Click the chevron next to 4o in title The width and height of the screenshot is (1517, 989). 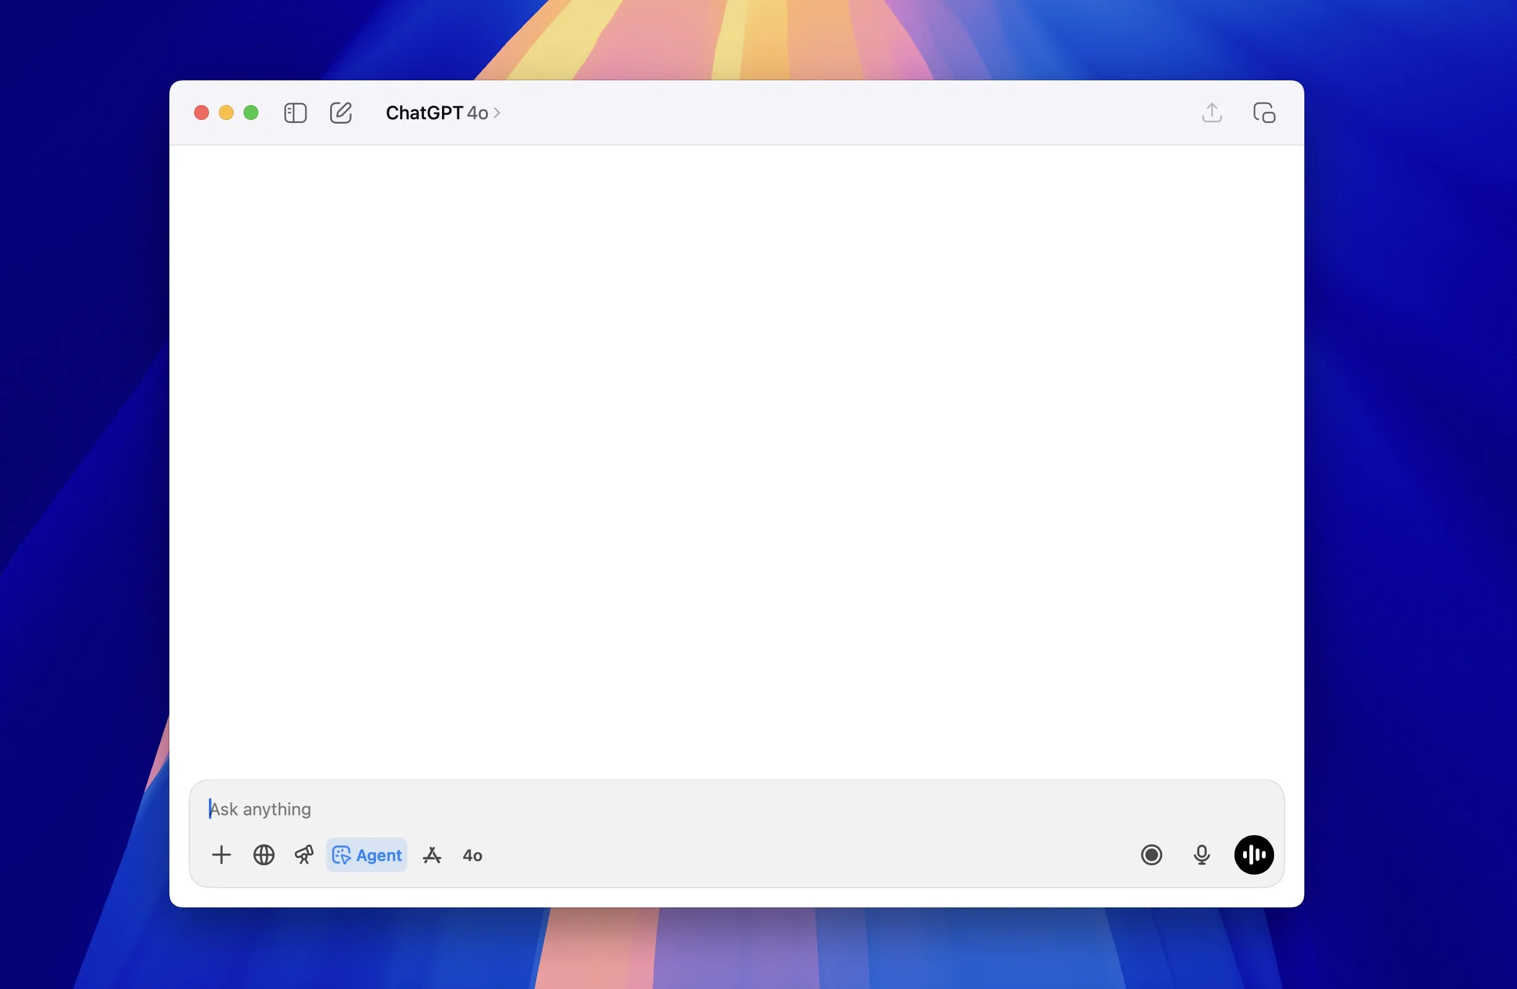[x=497, y=114]
